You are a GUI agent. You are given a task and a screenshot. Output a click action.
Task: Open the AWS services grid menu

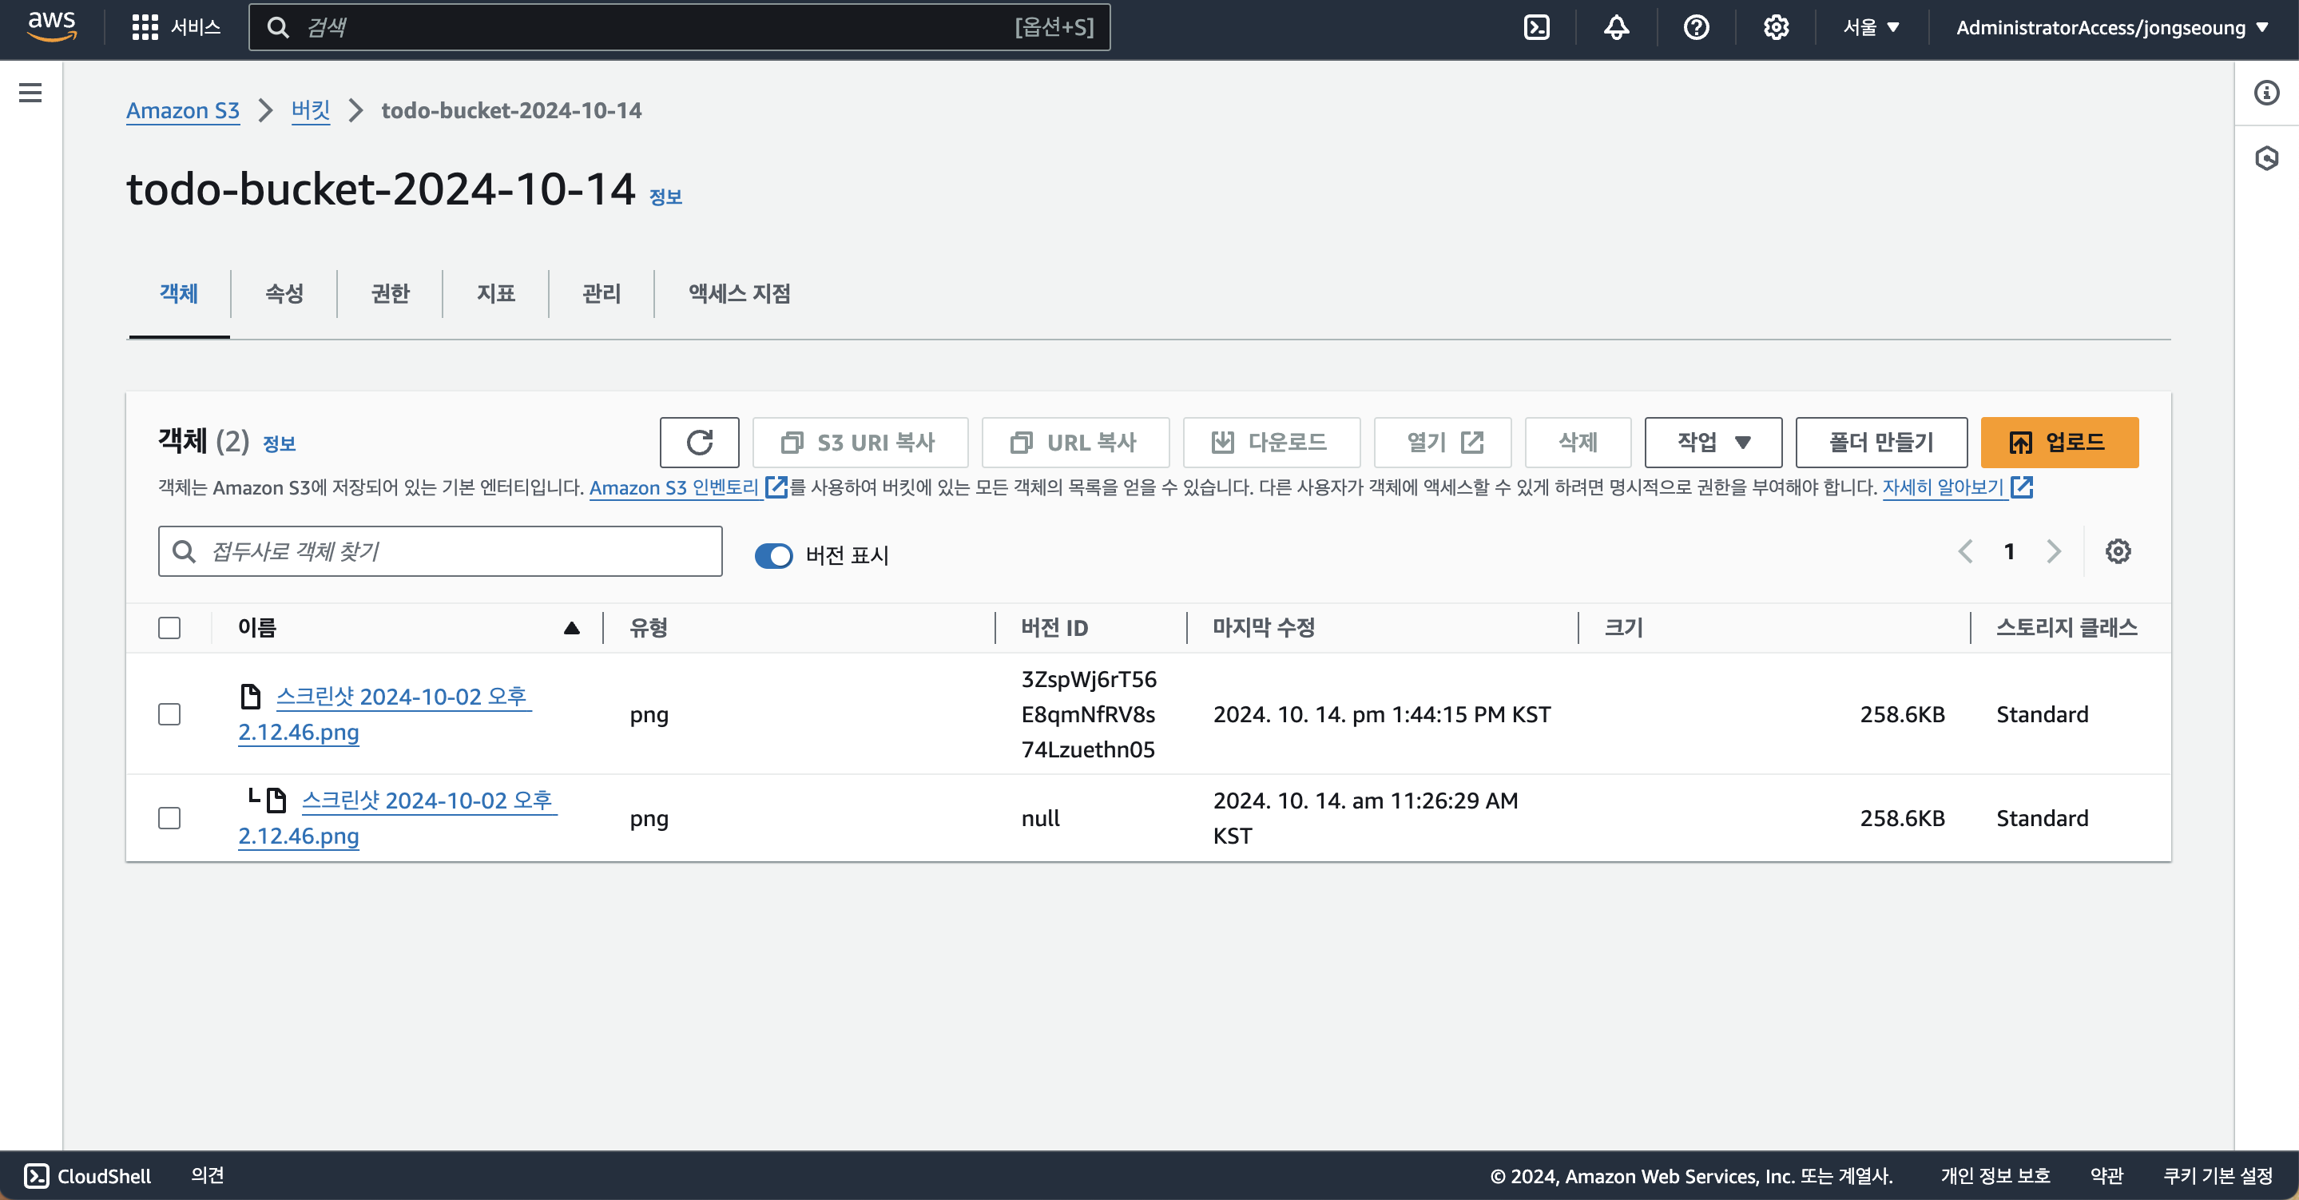pyautogui.click(x=145, y=28)
